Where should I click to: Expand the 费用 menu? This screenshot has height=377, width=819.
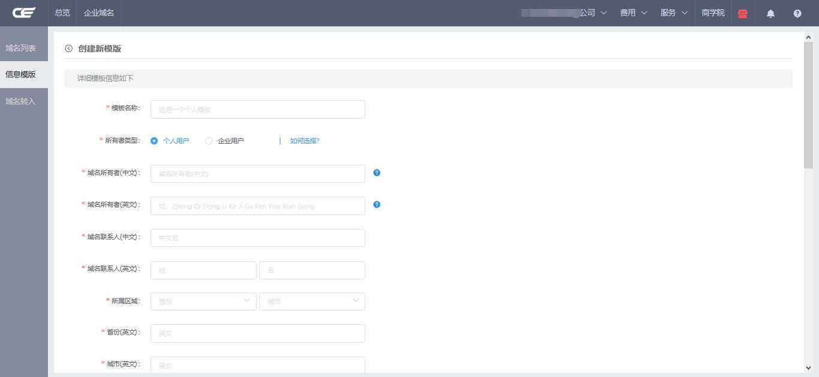(x=634, y=13)
